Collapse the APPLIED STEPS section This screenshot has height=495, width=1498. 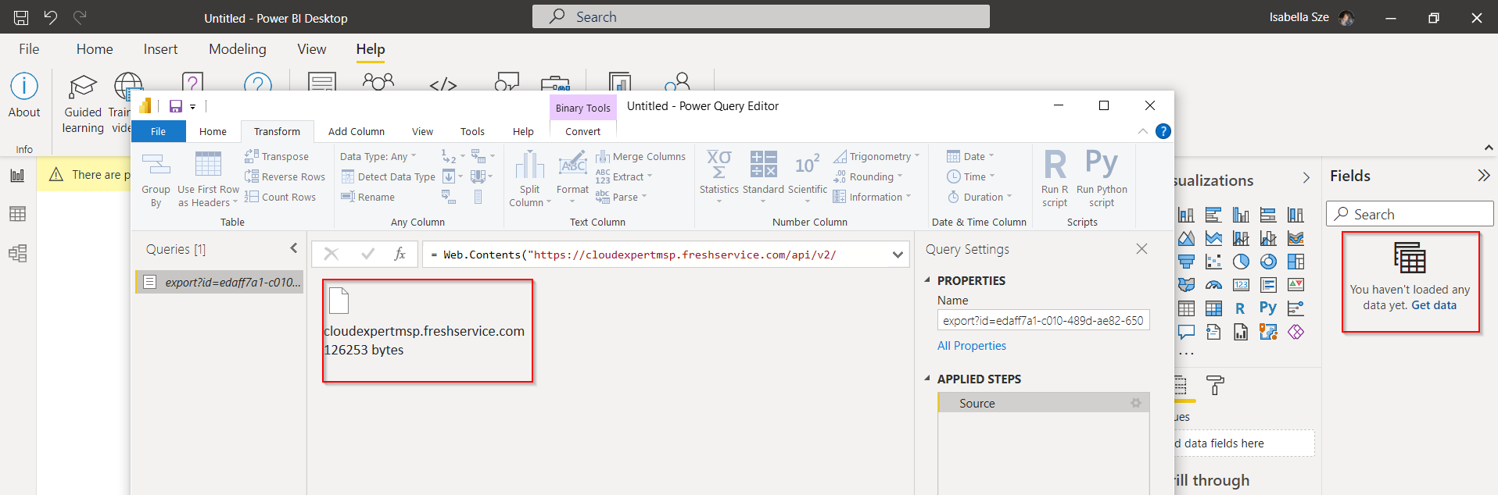point(927,378)
